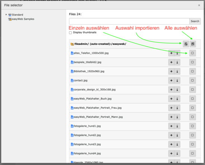Add altes_Telefon_1000x500.jpg with plus icon
This screenshot has width=205, height=165.
(x=171, y=53)
